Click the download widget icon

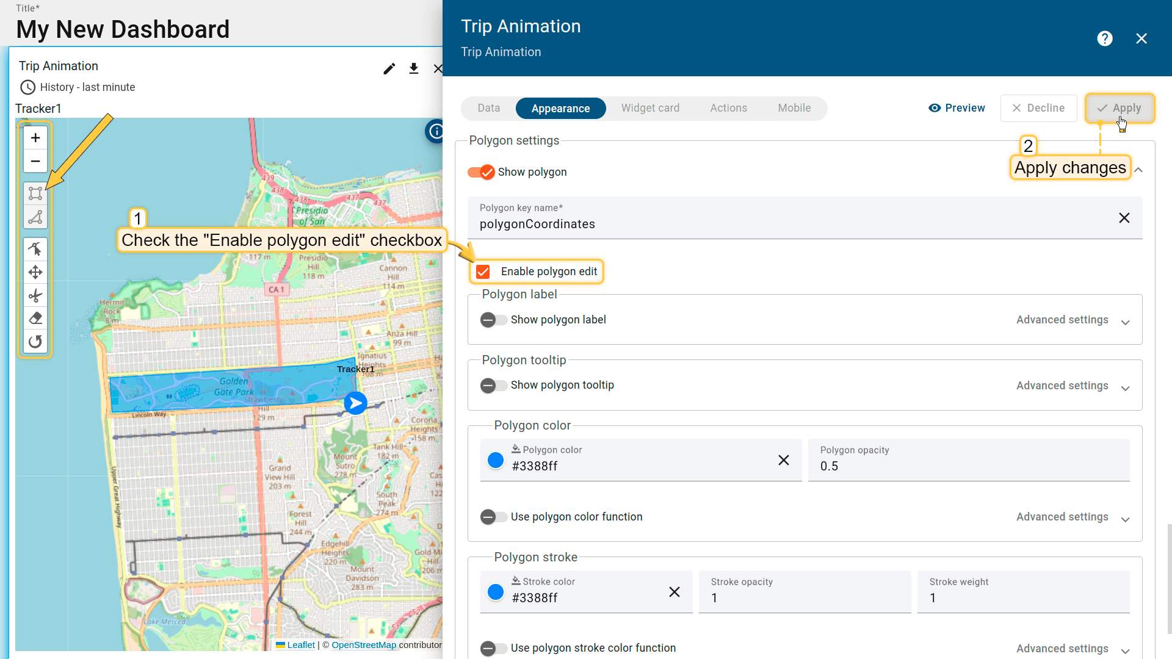tap(414, 68)
